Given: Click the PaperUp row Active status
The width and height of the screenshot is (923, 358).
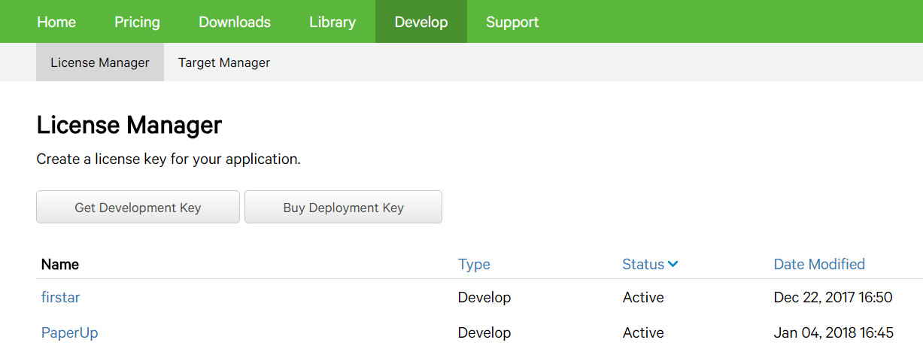Looking at the screenshot, I should (643, 332).
